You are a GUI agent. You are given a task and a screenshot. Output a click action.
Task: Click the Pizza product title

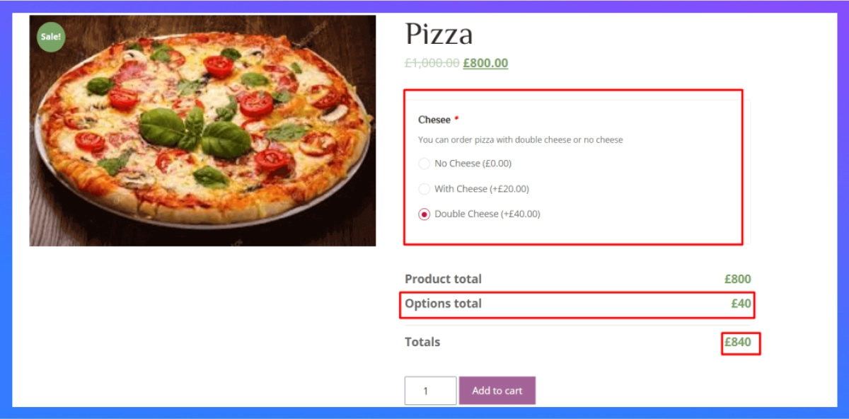[439, 33]
